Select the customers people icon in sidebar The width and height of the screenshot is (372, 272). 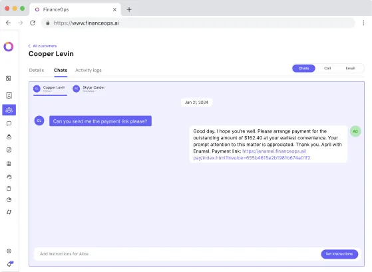tap(9, 110)
